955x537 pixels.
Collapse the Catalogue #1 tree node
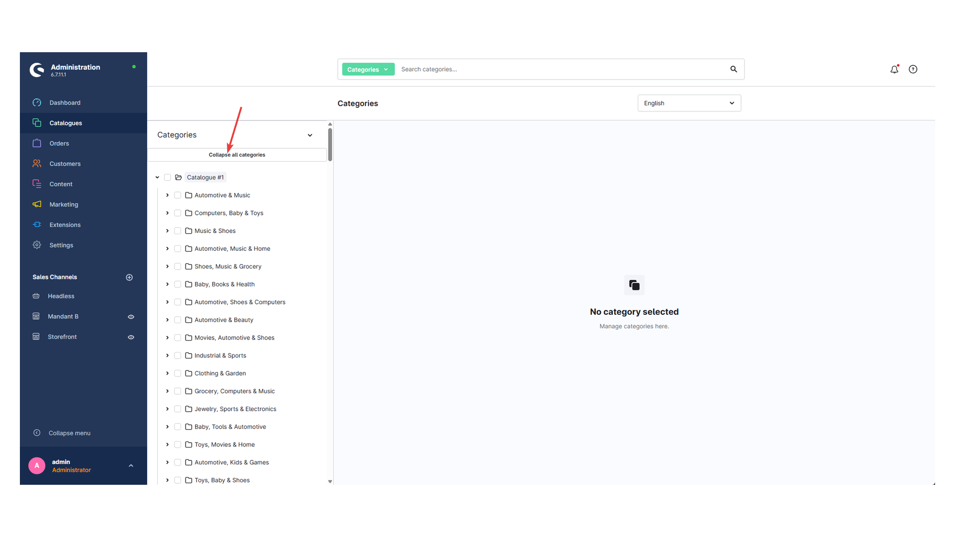[x=157, y=178]
